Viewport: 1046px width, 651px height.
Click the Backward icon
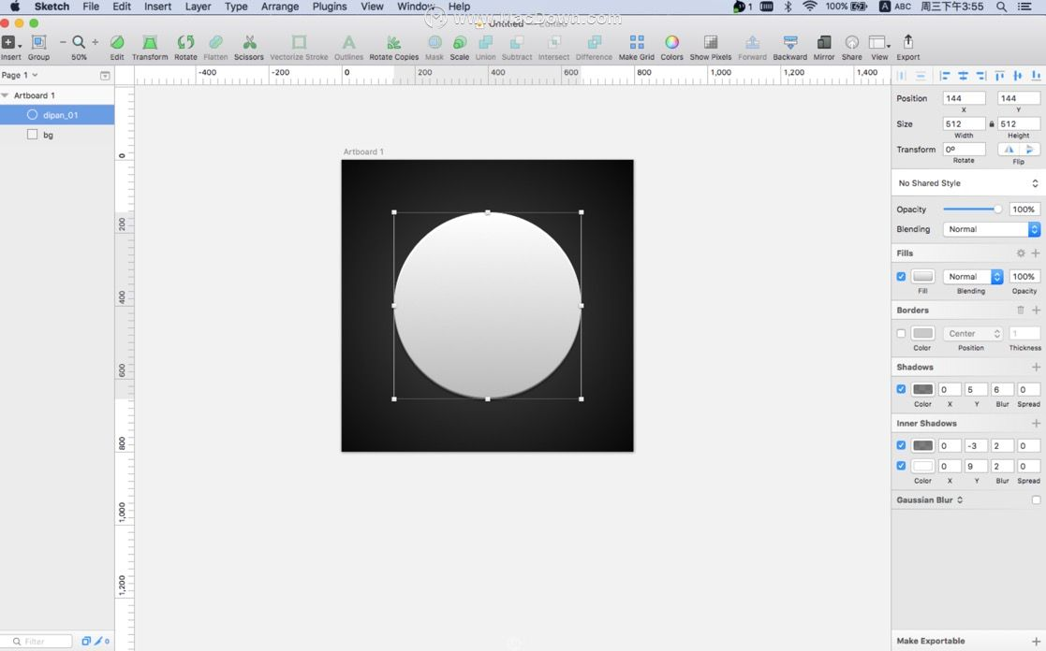coord(789,43)
